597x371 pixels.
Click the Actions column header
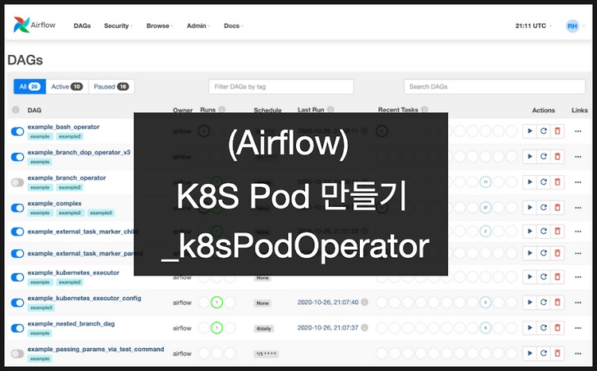click(x=544, y=110)
